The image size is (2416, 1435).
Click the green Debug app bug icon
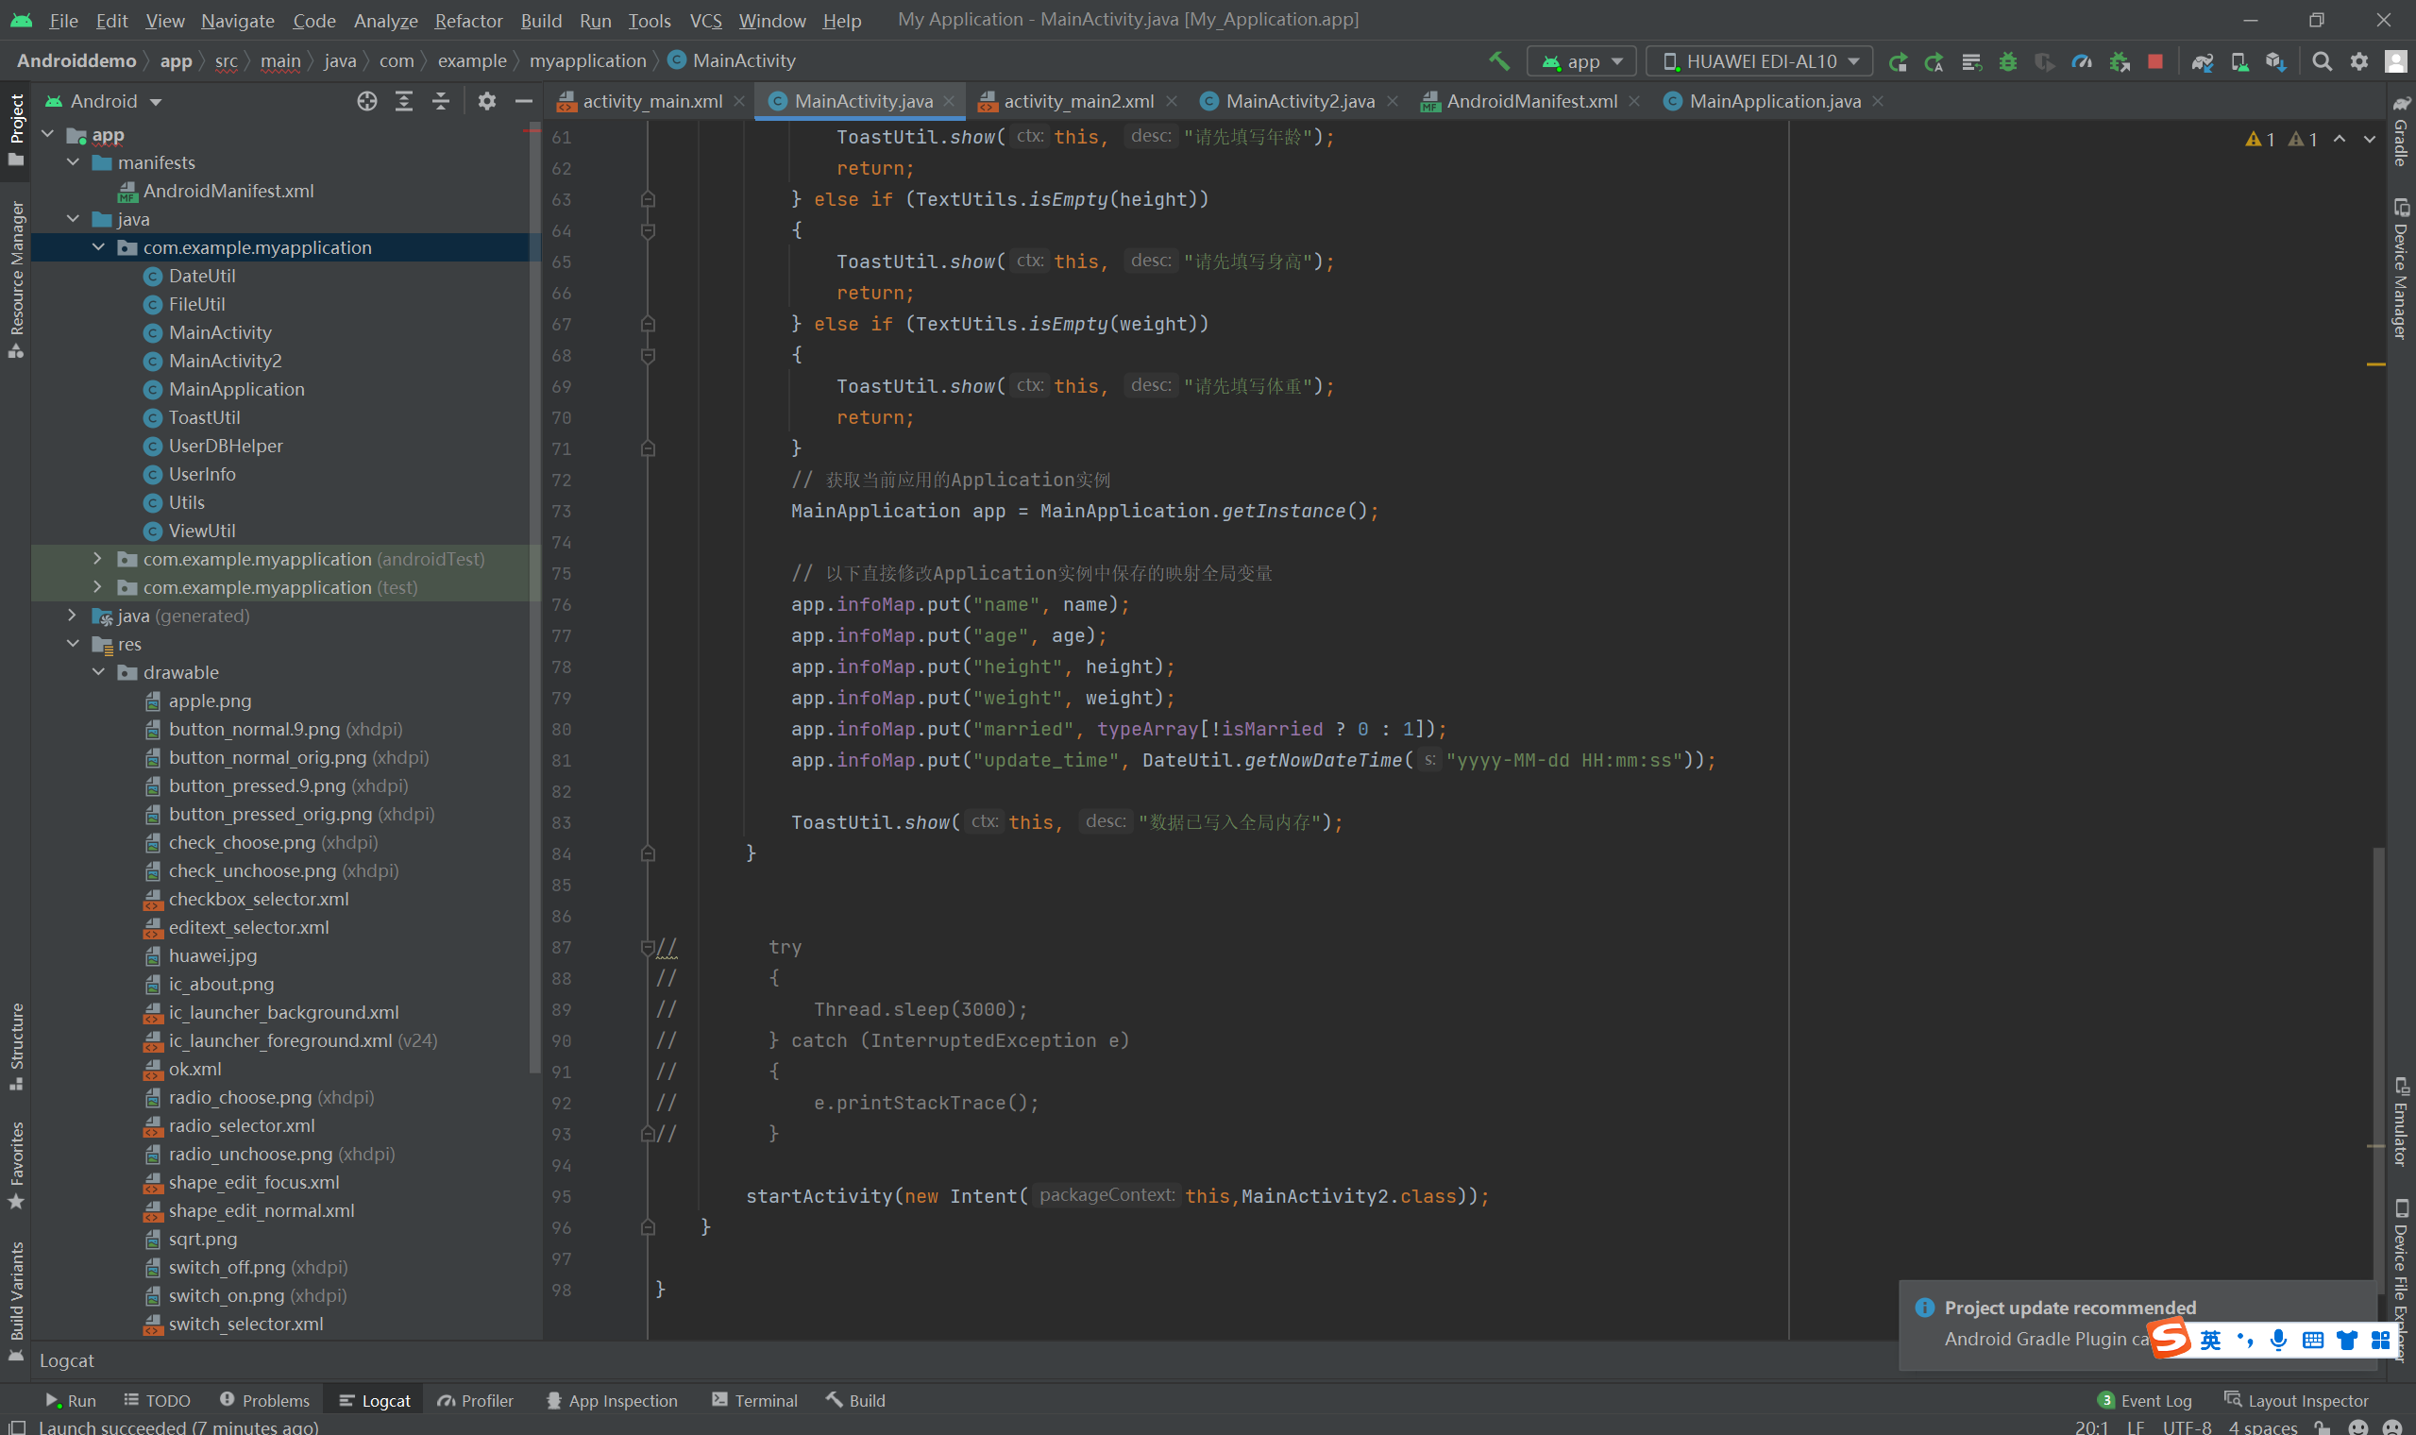pos(2008,61)
